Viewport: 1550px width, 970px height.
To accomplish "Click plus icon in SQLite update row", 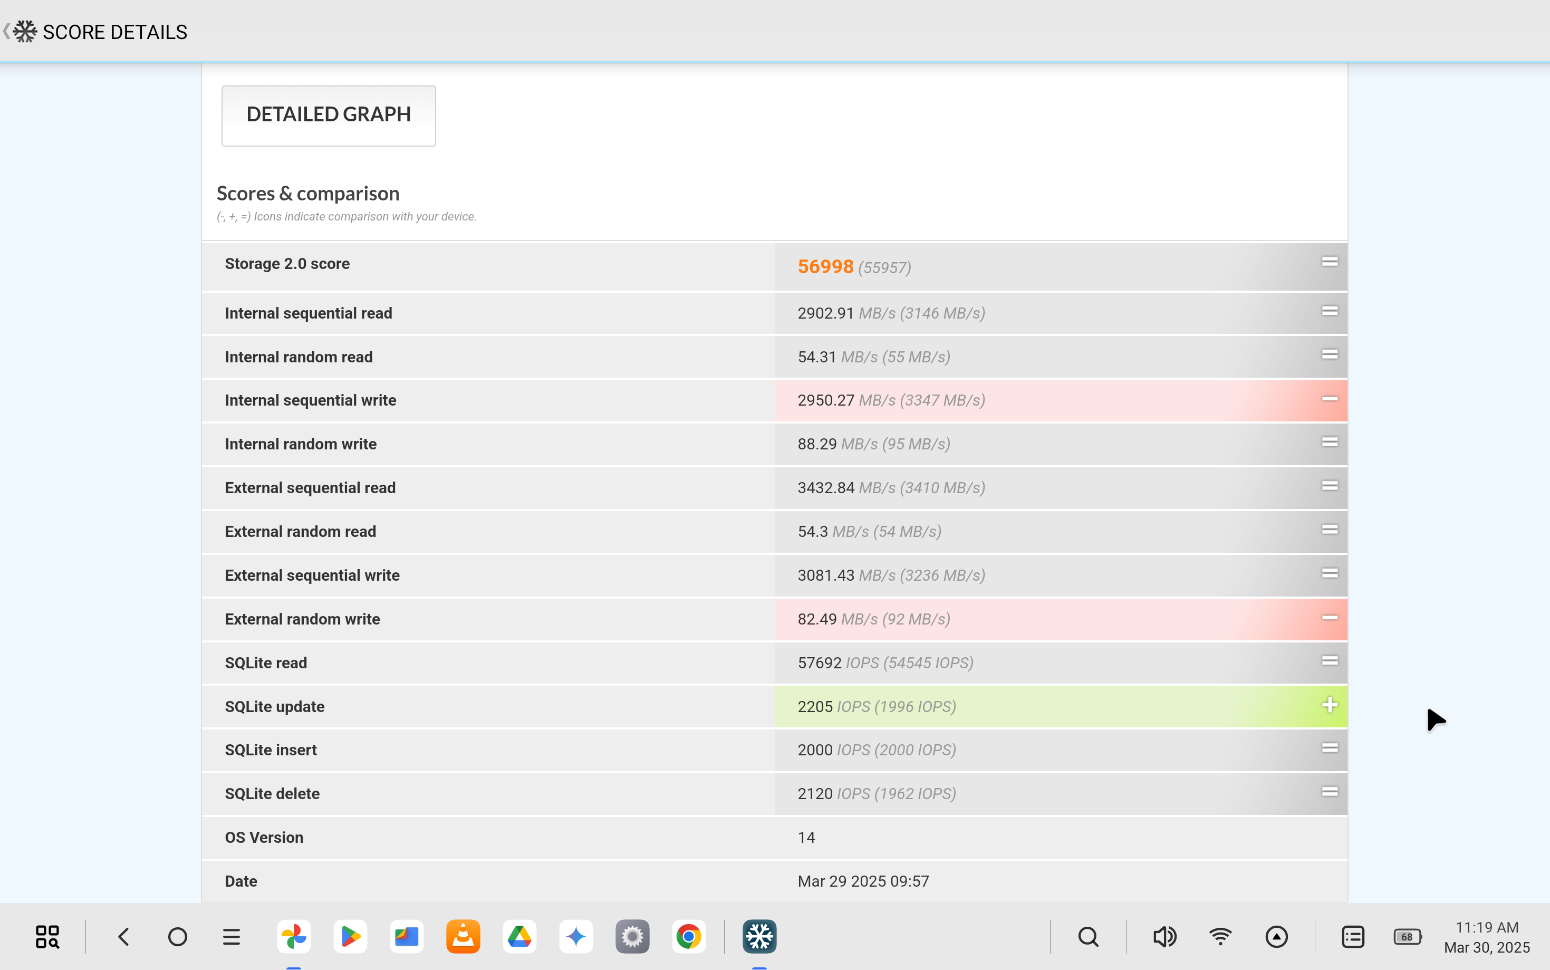I will [1330, 705].
